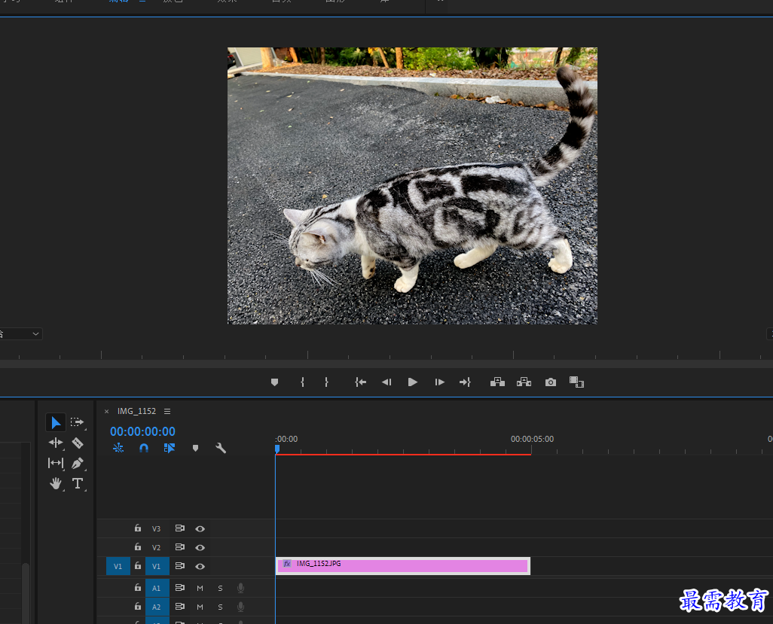Target the V1 track header
The height and width of the screenshot is (624, 773).
(x=157, y=566)
